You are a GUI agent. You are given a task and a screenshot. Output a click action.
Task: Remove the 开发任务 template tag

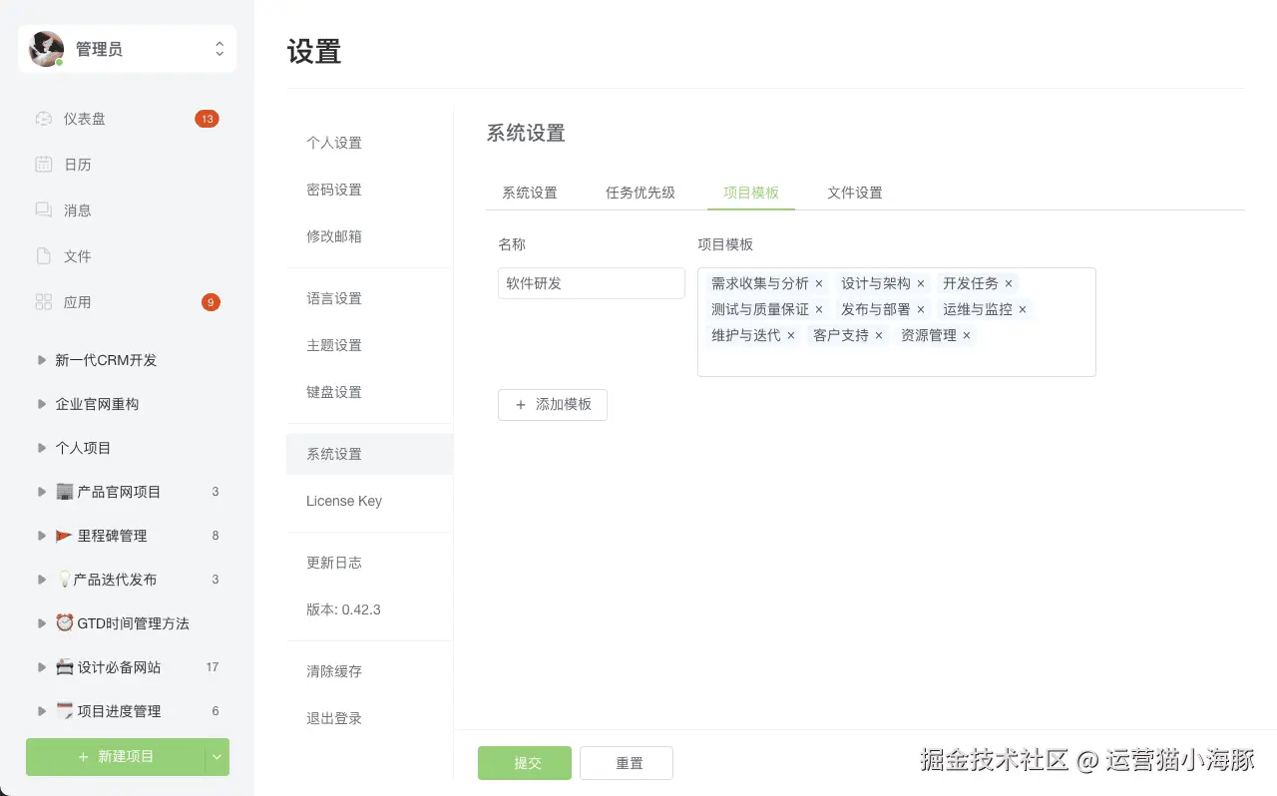point(1009,284)
